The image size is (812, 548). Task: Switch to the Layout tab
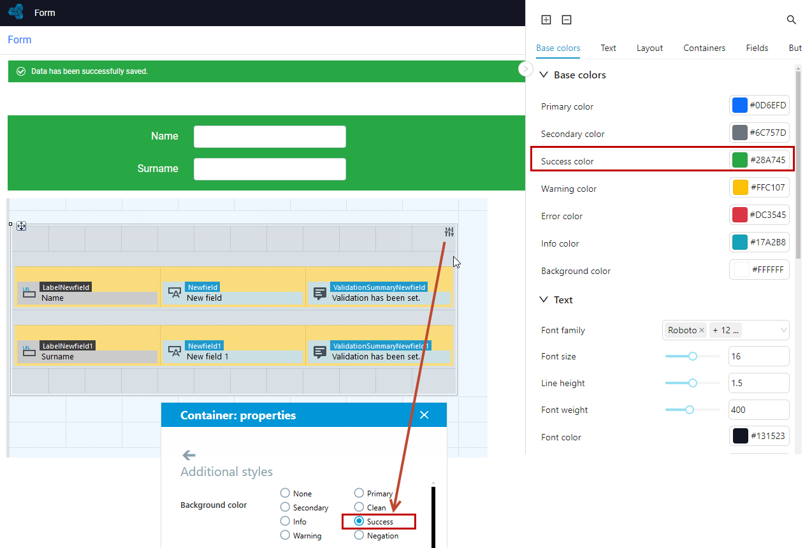pyautogui.click(x=649, y=48)
